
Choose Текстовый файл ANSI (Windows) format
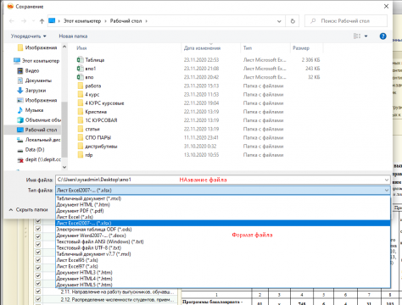223,241
